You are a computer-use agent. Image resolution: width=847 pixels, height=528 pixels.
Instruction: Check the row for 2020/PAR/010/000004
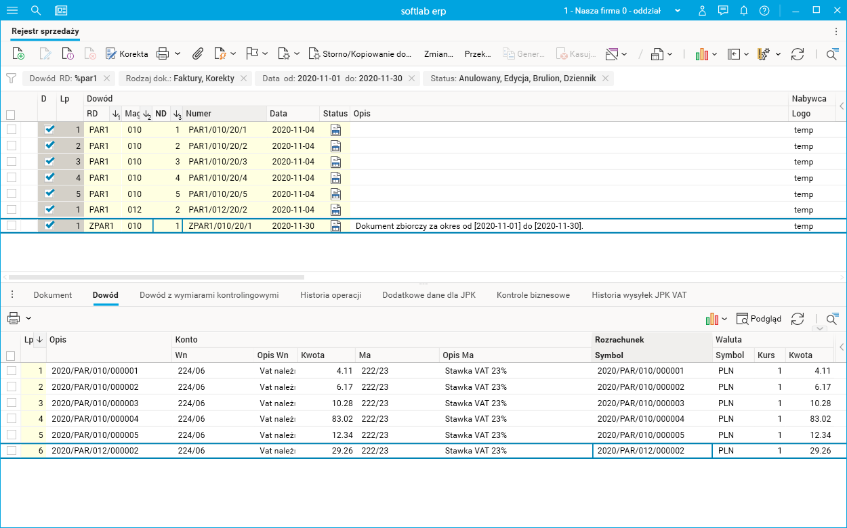[x=11, y=419]
